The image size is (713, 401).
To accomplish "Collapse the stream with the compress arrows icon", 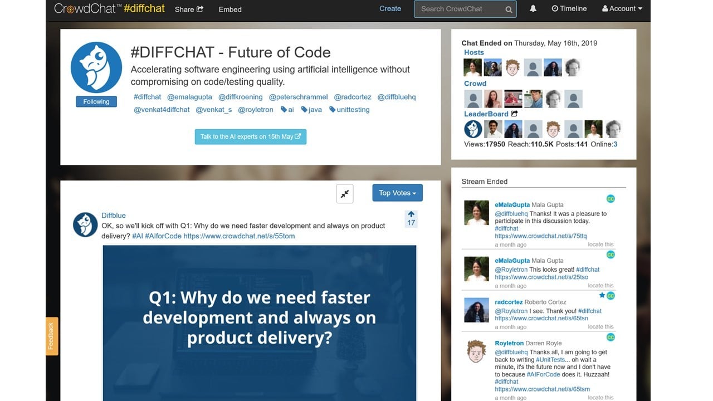I will tap(345, 193).
